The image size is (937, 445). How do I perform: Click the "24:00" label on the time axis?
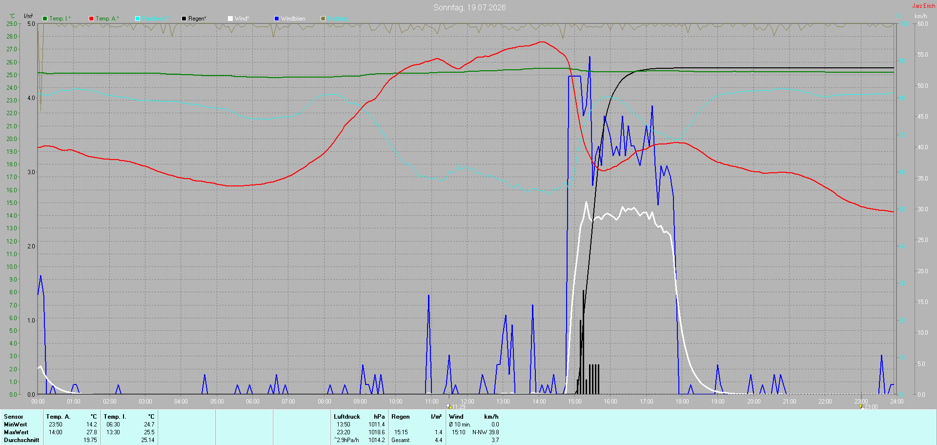pyautogui.click(x=897, y=402)
